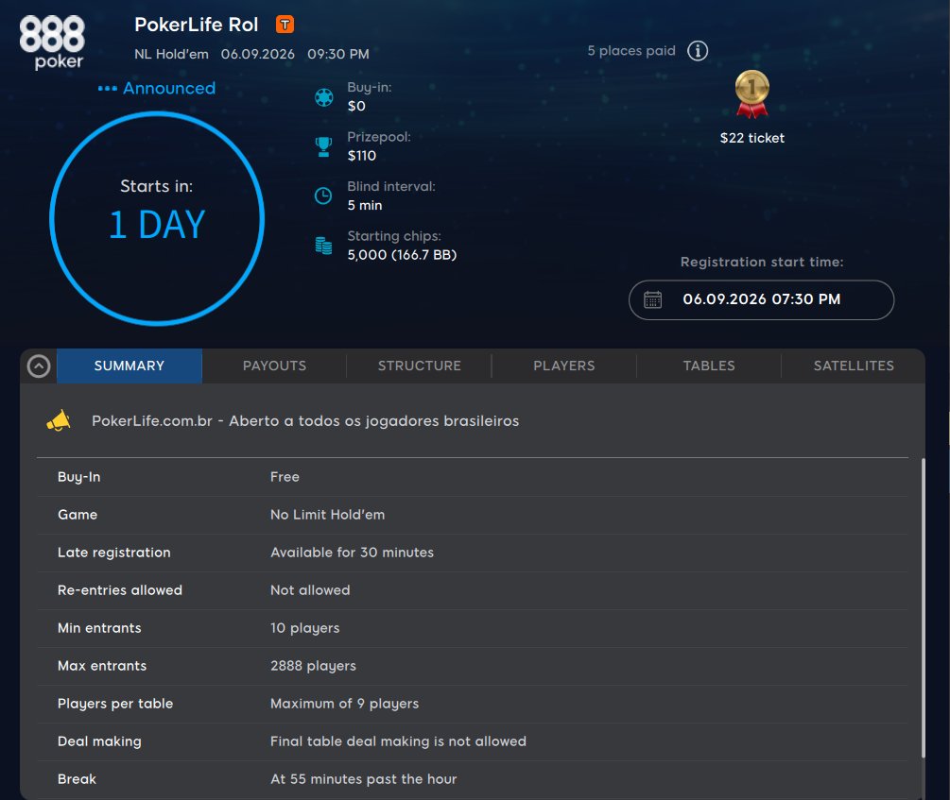Click Available for 30 minutes text
The width and height of the screenshot is (950, 800).
[x=352, y=553]
